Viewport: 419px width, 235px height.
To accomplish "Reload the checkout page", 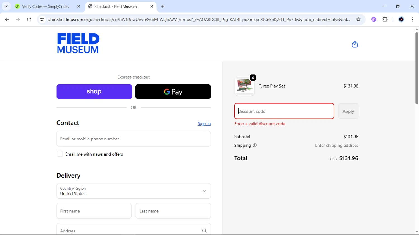I will (x=29, y=20).
